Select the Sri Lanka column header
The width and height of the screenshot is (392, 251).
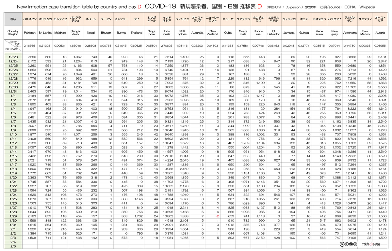(45, 33)
